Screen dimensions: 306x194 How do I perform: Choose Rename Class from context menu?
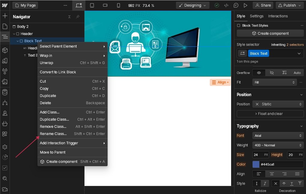(x=53, y=134)
